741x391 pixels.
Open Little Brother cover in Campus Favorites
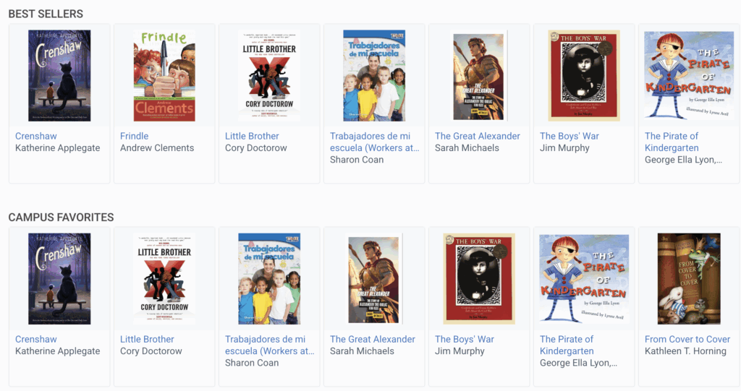[164, 278]
